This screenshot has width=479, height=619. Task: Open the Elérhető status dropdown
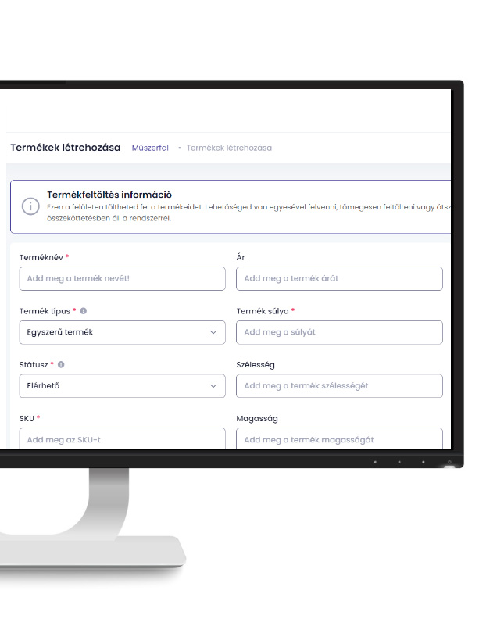coord(121,386)
